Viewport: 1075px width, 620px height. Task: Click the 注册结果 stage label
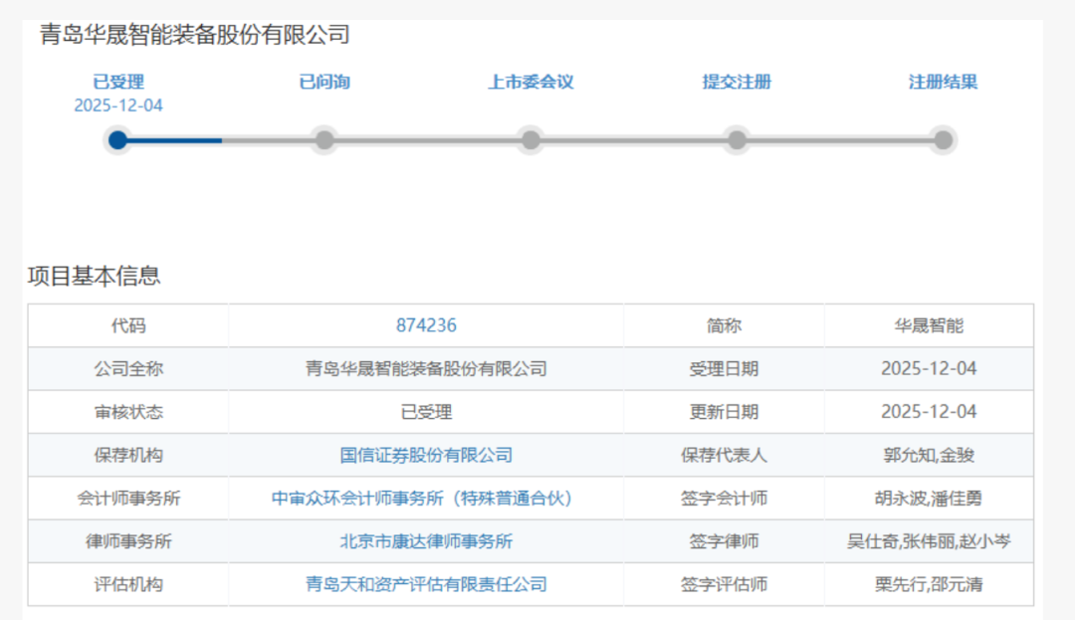pyautogui.click(x=940, y=82)
